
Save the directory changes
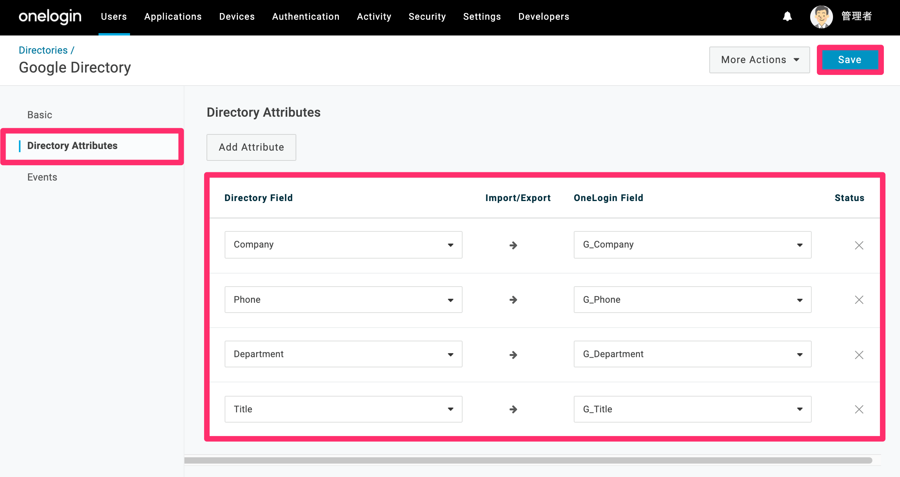(850, 60)
